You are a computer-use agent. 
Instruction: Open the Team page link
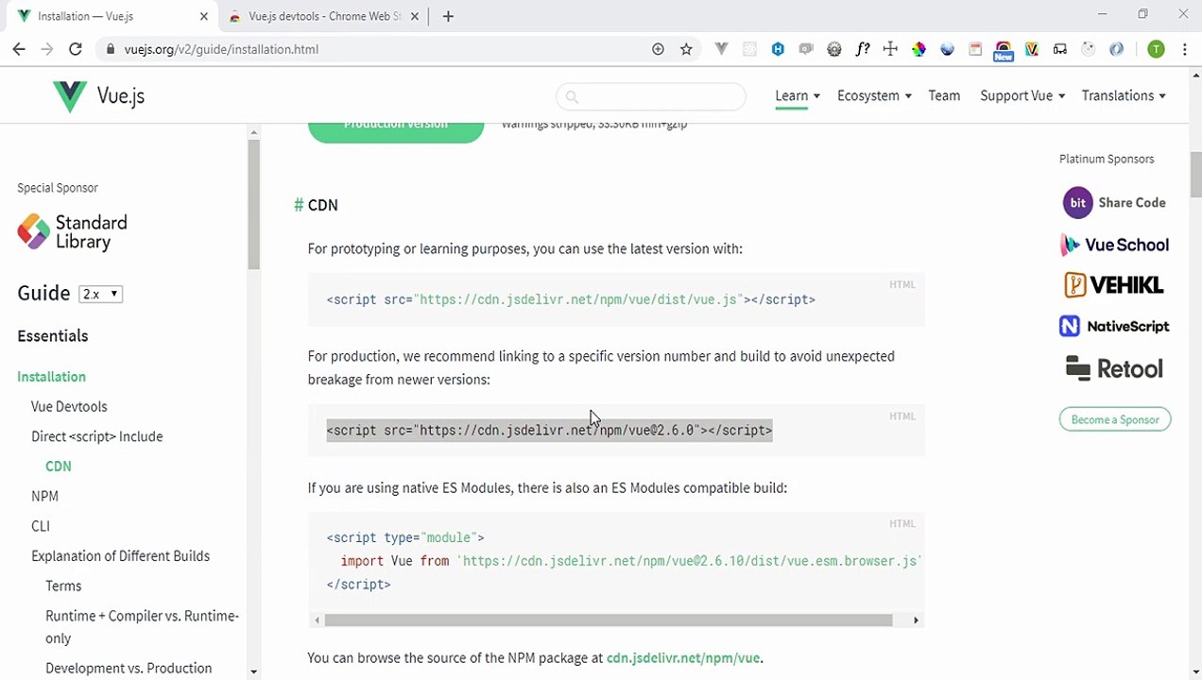[x=944, y=95]
